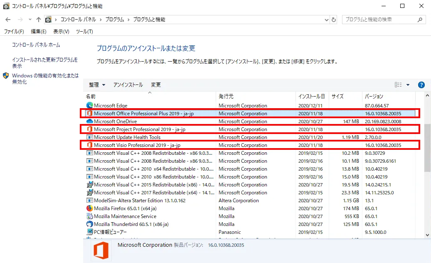The width and height of the screenshot is (431, 263).
Task: Expand the address bar history dropdown
Action: pyautogui.click(x=327, y=19)
